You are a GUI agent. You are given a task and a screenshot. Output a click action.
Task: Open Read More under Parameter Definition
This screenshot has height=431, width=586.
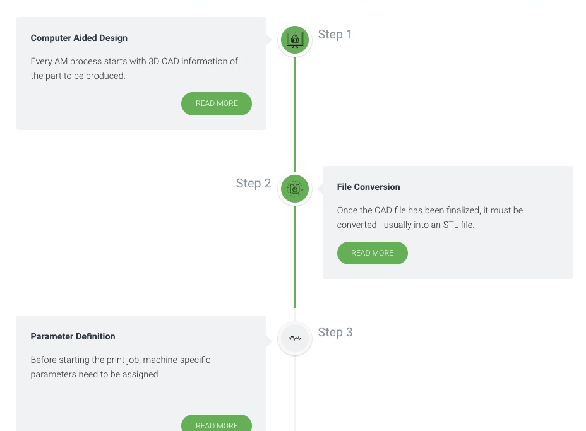coord(217,423)
